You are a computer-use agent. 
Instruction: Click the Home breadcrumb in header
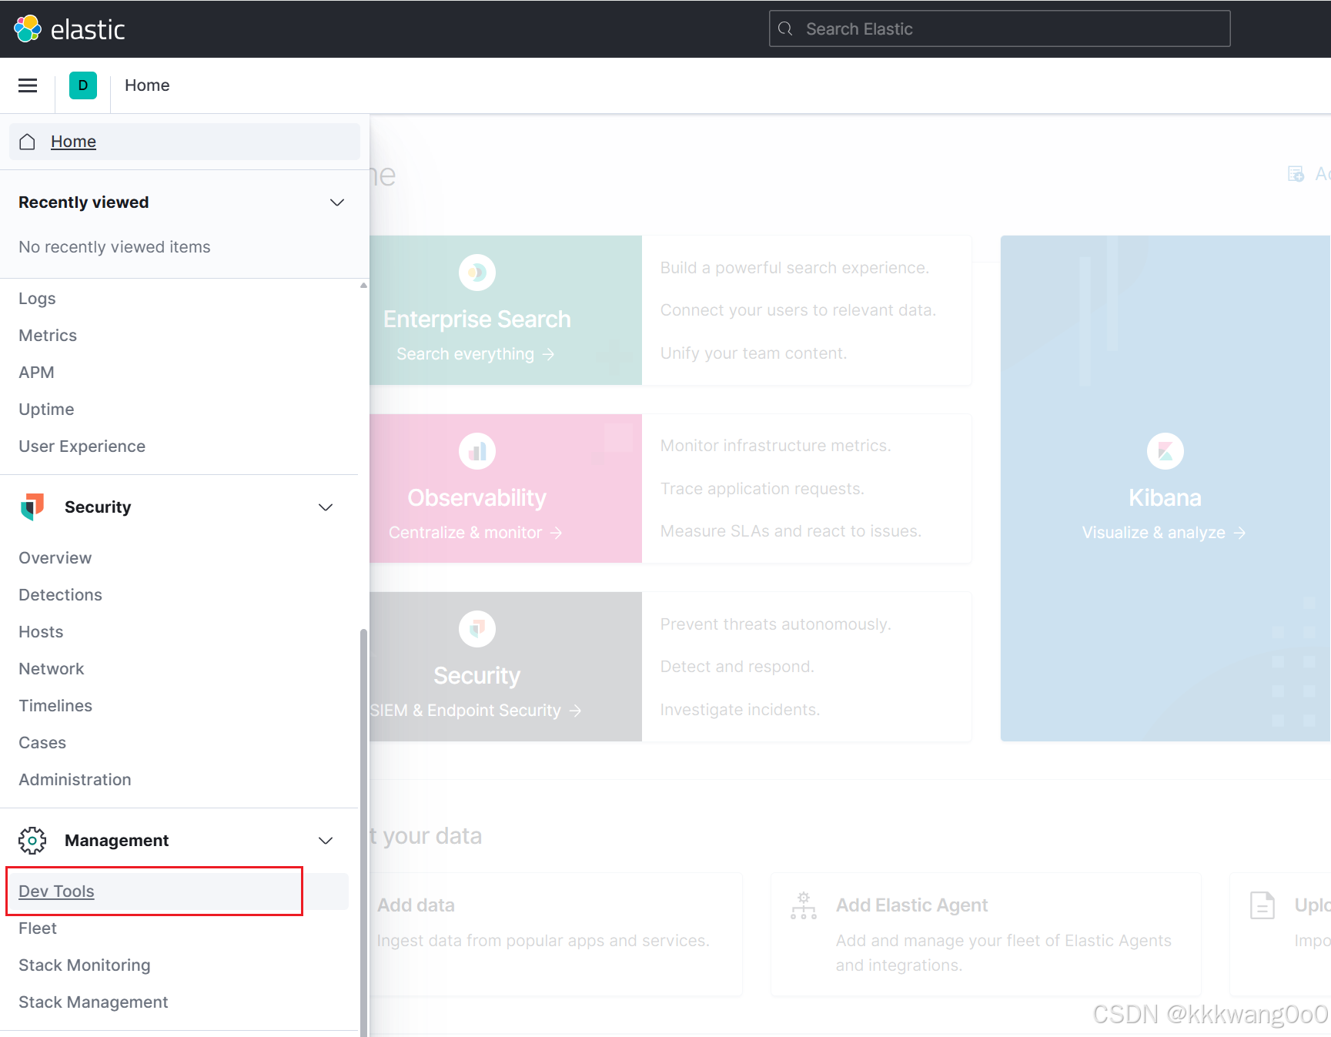(147, 85)
